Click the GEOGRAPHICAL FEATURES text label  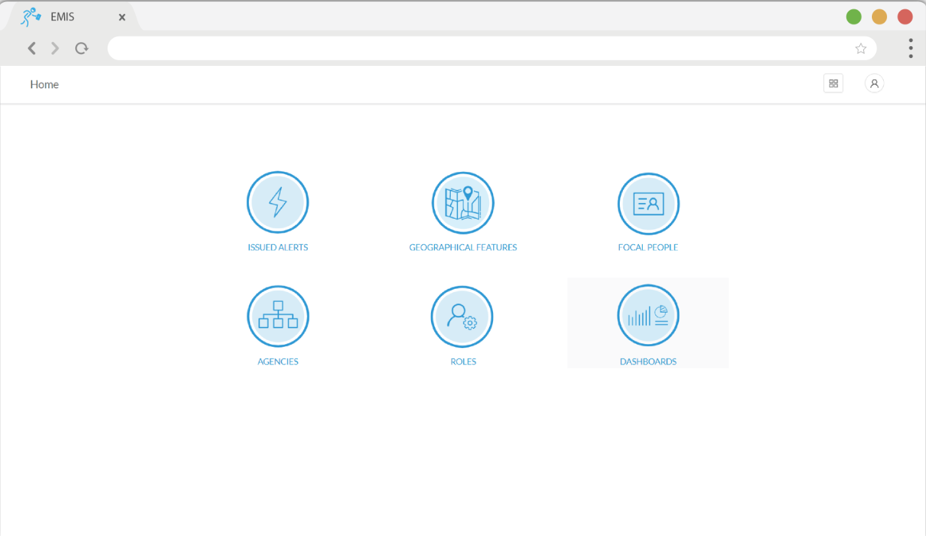pyautogui.click(x=463, y=248)
